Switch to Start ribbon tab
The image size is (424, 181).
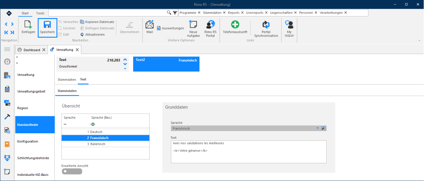(25, 13)
